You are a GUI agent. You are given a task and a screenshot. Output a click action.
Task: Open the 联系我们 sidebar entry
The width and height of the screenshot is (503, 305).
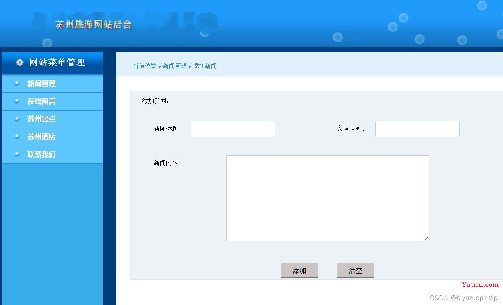(x=52, y=155)
